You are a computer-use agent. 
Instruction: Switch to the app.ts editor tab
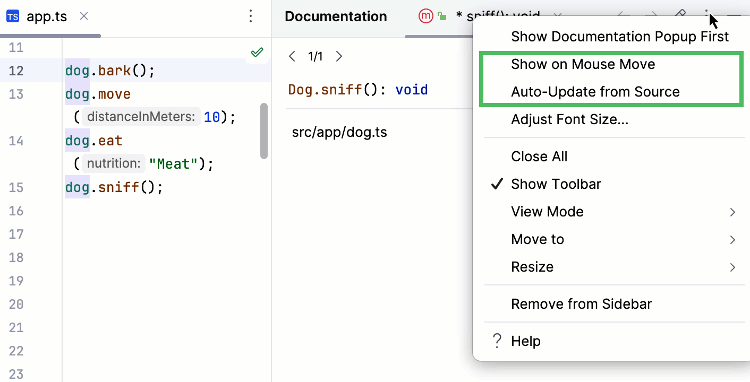point(47,16)
